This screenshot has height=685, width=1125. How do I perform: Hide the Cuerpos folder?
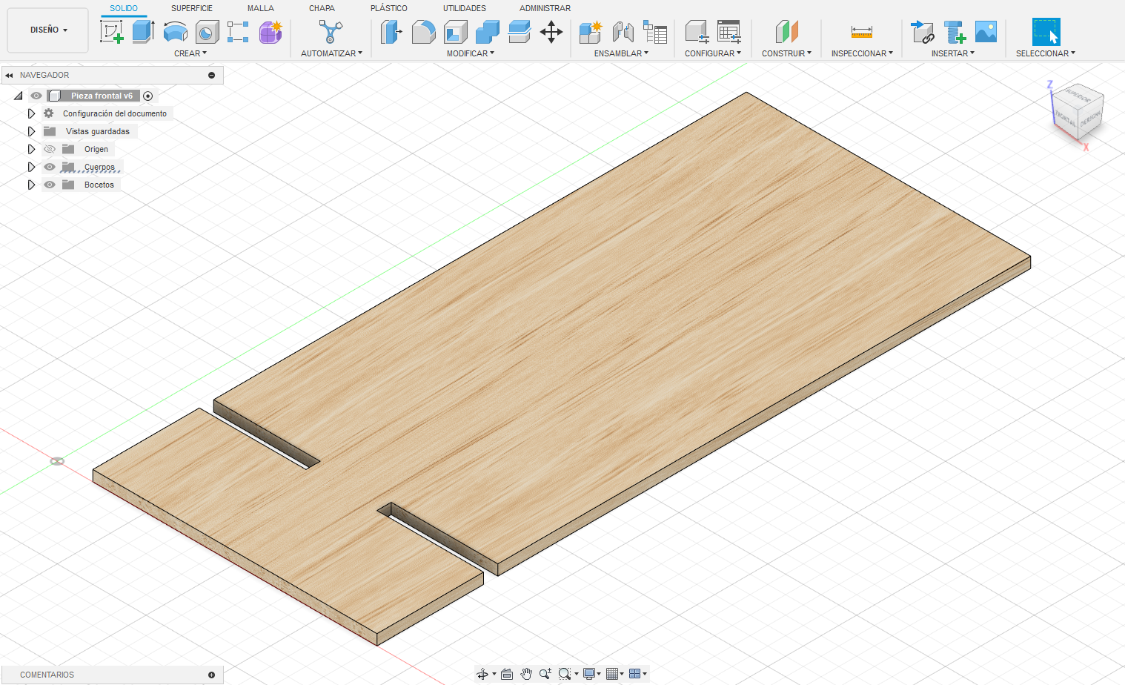[x=50, y=167]
